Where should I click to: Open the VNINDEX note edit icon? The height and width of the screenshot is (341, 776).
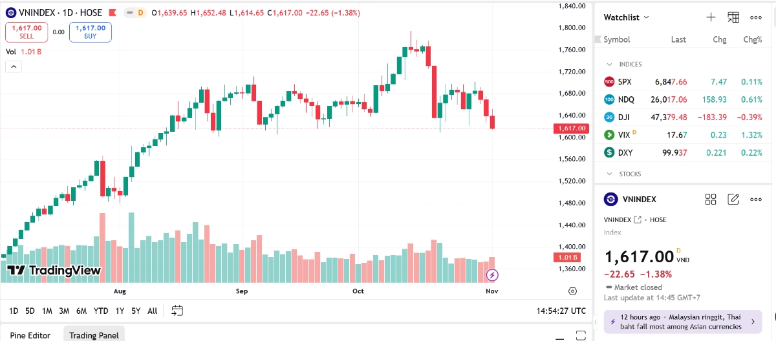click(733, 200)
